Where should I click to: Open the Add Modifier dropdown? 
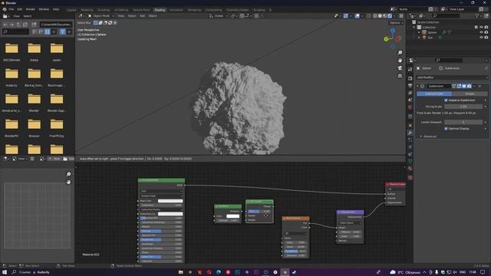click(452, 77)
